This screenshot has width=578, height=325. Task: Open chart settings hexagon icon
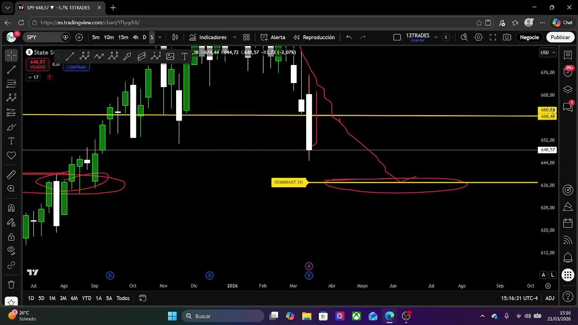[x=478, y=37]
